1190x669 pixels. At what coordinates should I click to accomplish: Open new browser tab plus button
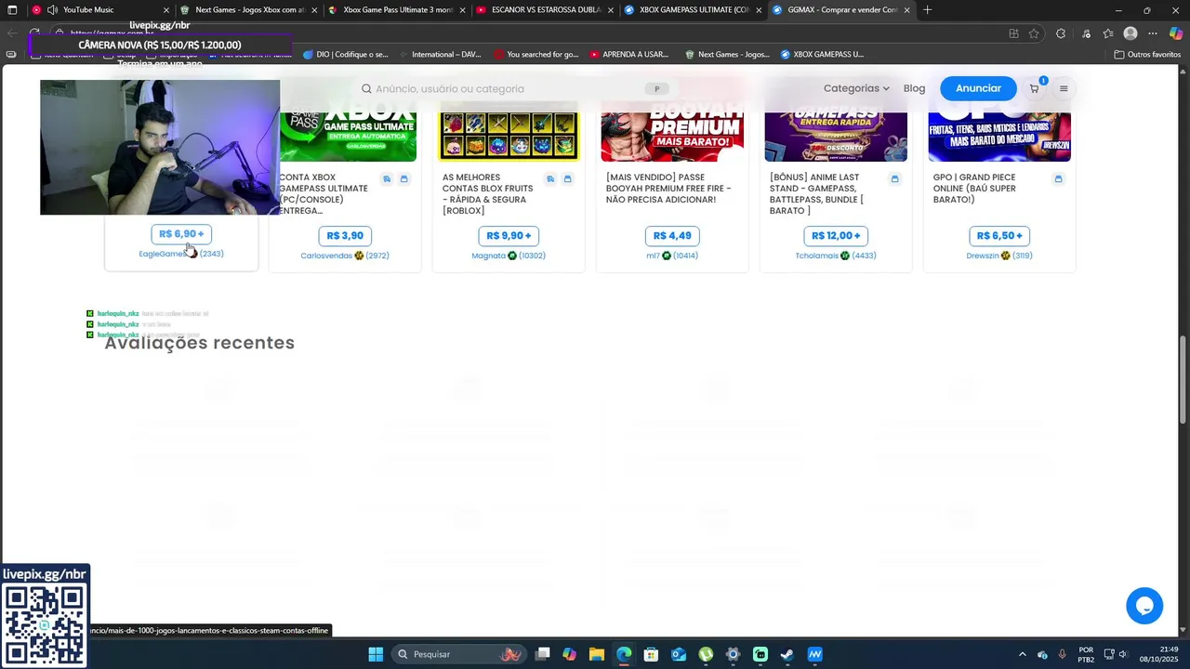click(x=927, y=10)
